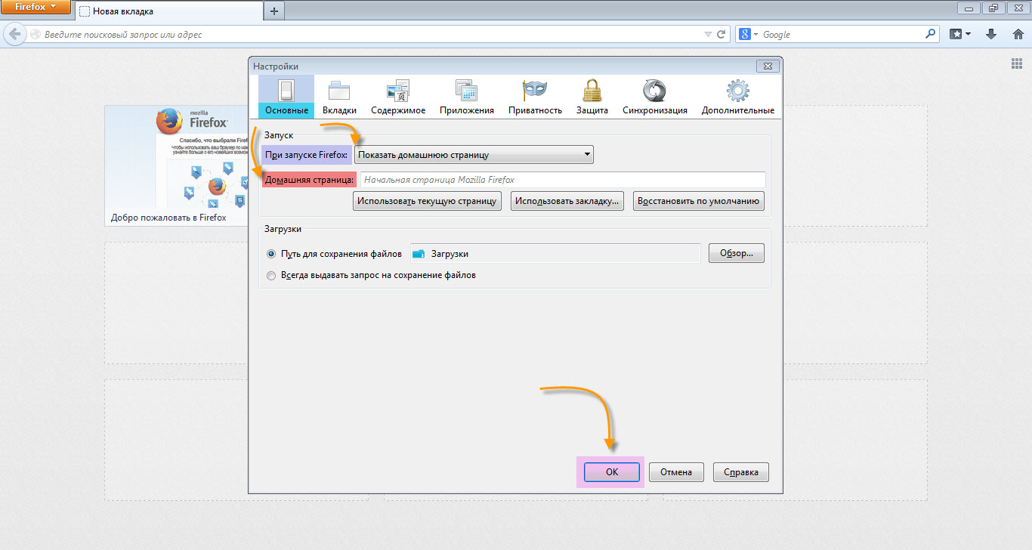Screen dimensions: 1032x550
Task: Open the Google search engine selector
Action: click(749, 35)
